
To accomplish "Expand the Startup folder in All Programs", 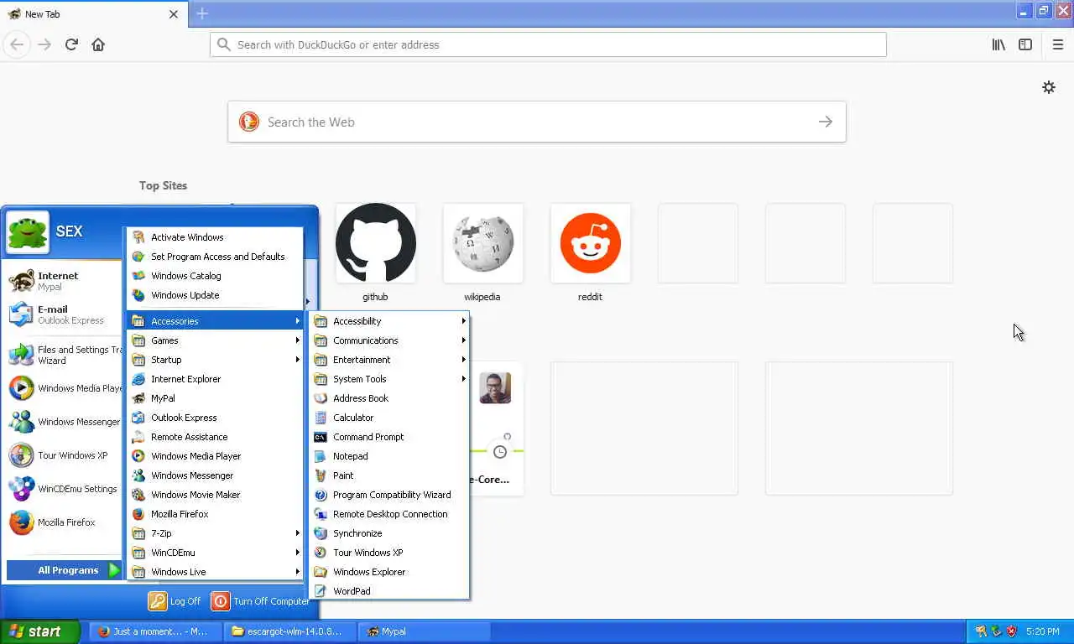I will pos(215,360).
